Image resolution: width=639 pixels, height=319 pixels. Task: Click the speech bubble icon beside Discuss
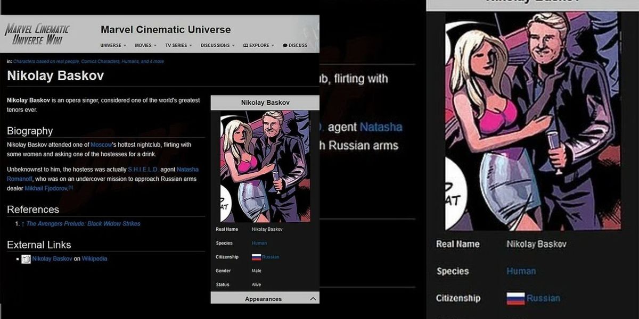(285, 46)
